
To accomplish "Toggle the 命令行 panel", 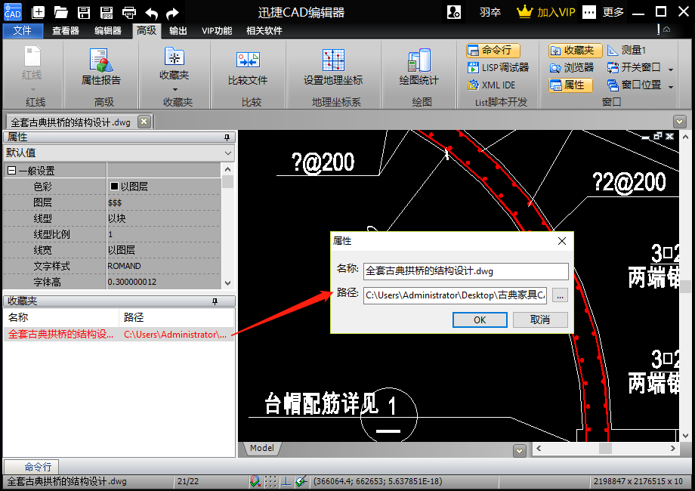I will (493, 50).
